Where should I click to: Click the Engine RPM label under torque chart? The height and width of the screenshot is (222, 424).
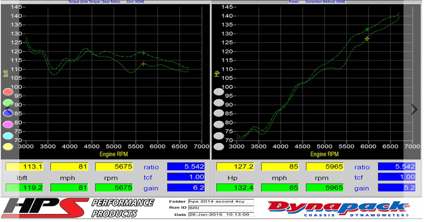pos(114,154)
